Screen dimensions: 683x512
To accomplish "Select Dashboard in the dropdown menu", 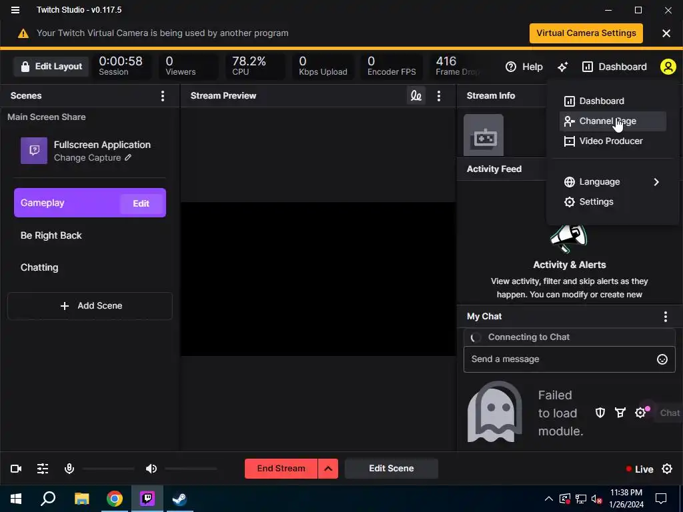I will pos(613,101).
